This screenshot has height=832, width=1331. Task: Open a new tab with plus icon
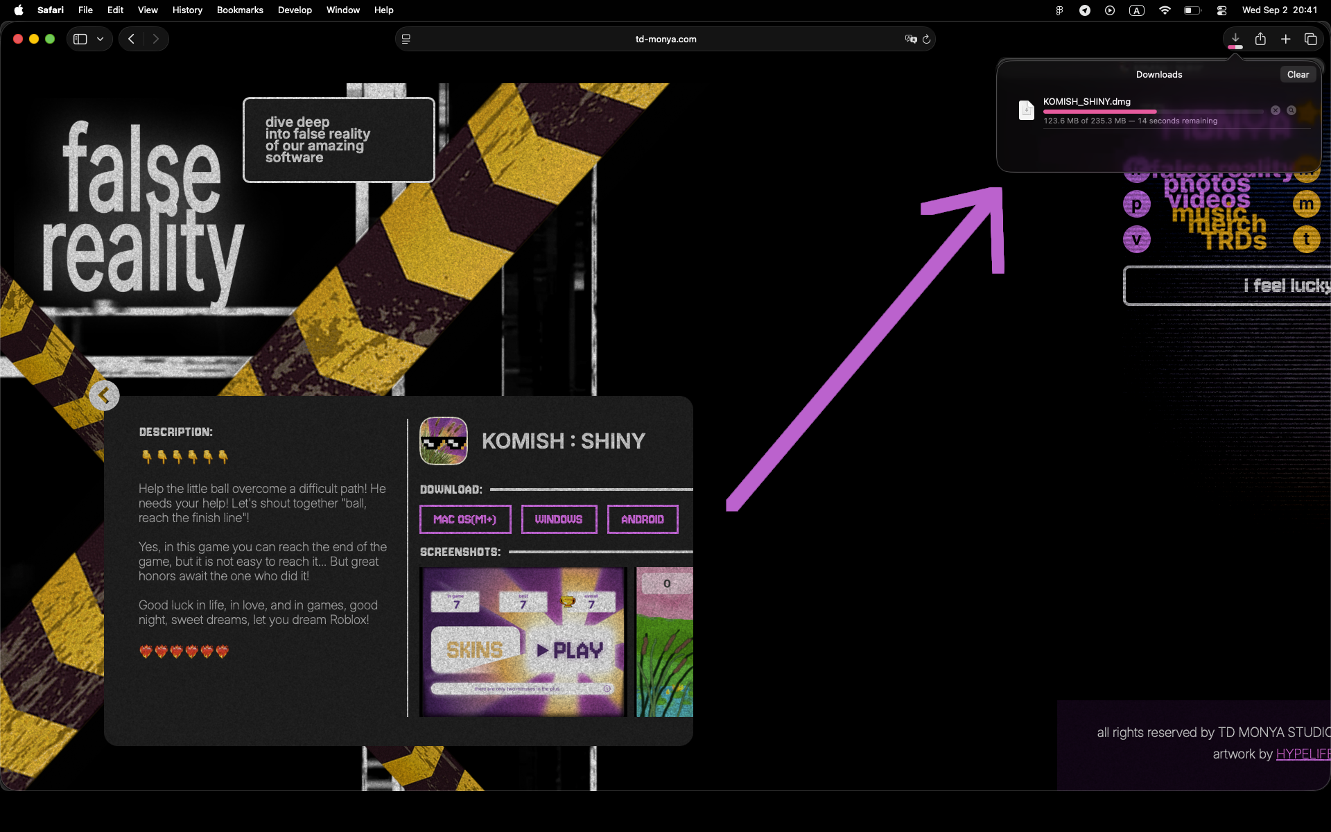[x=1285, y=40]
